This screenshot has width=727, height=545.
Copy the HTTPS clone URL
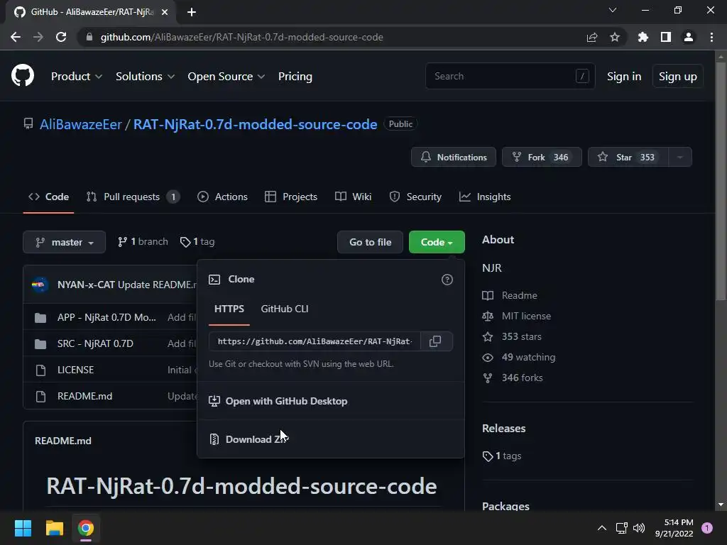(x=435, y=341)
